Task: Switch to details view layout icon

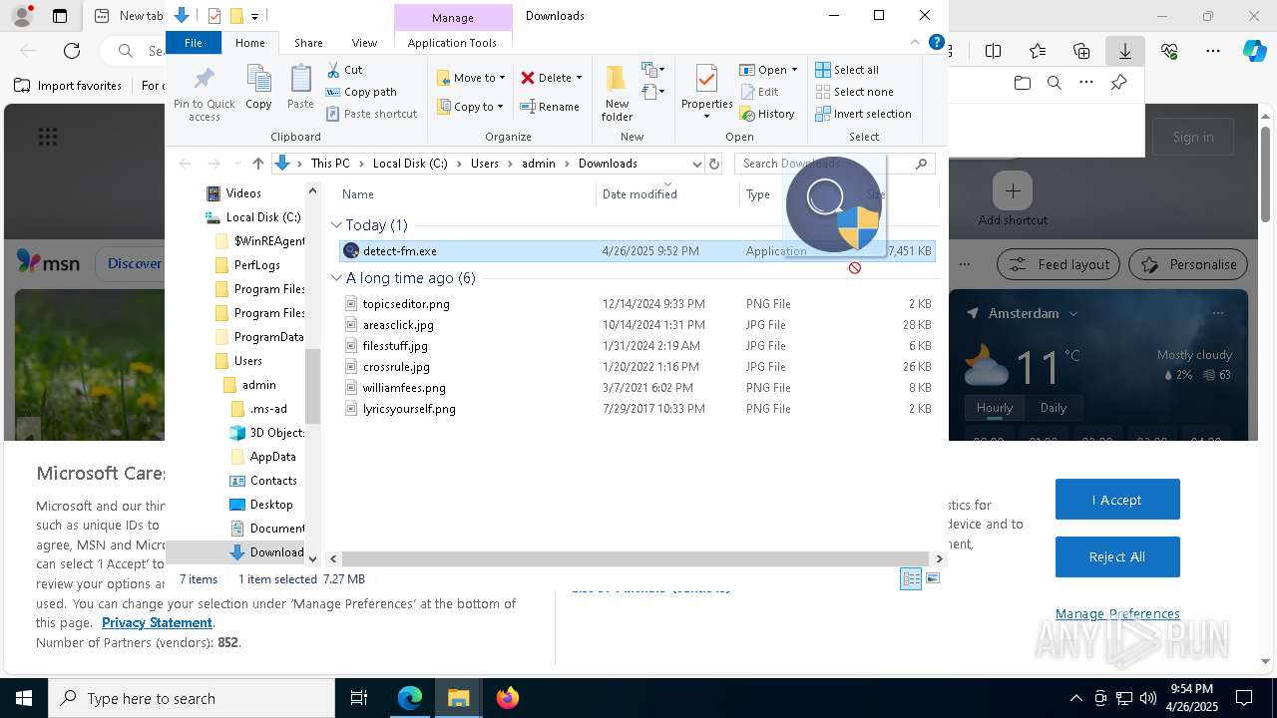Action: point(911,578)
